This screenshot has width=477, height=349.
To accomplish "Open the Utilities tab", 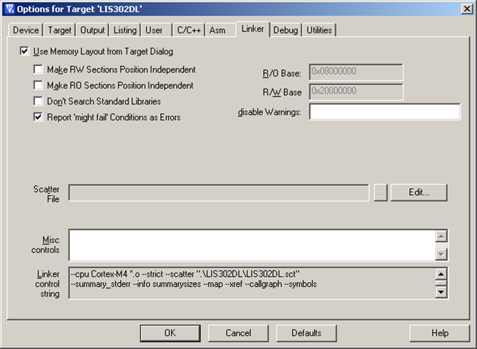I will [x=319, y=30].
